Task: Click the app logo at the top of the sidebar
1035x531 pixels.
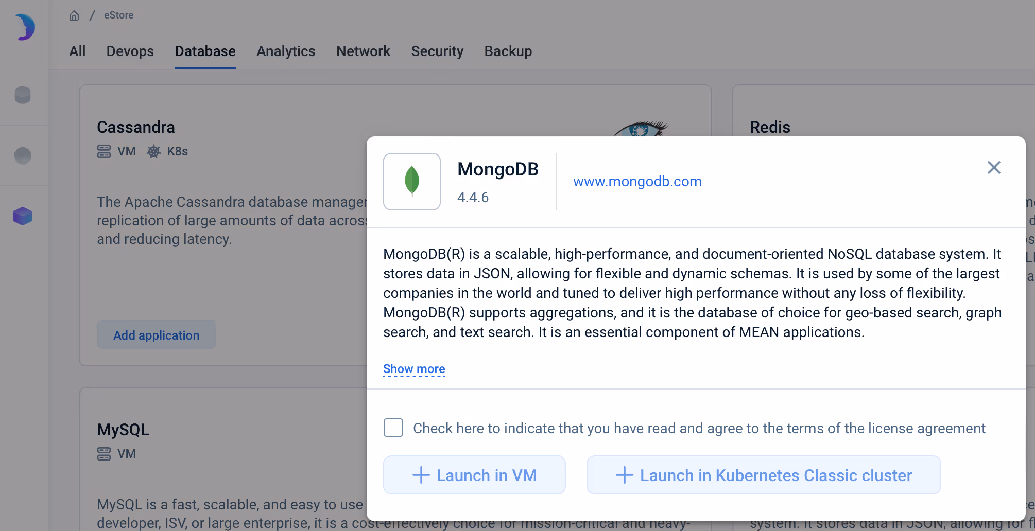Action: click(24, 27)
